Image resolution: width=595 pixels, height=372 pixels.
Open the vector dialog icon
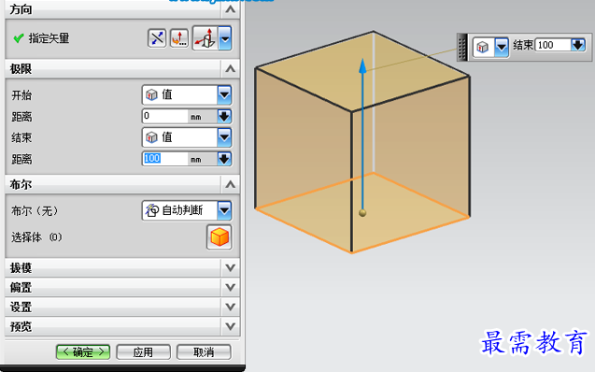179,38
